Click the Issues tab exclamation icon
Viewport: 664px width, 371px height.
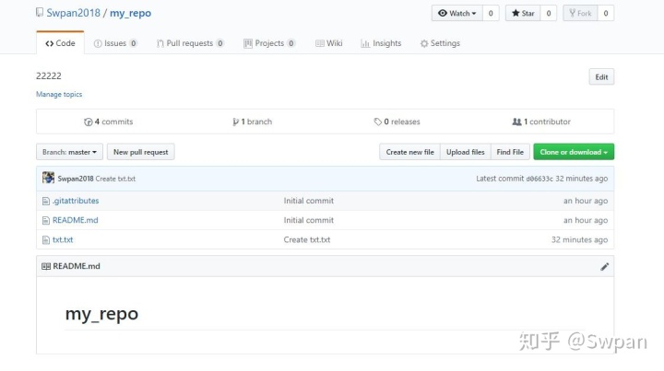pyautogui.click(x=98, y=43)
